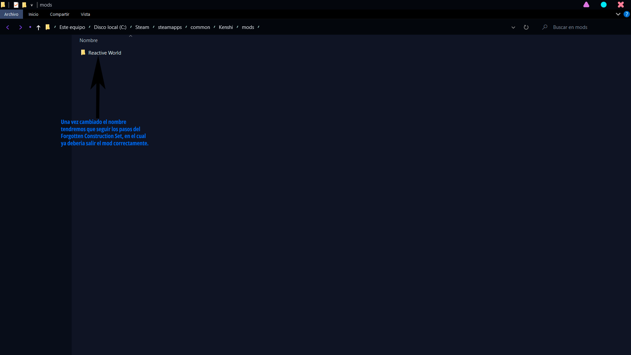Expand the ribbon with the chevron
Screen dimensions: 631x355
click(618, 14)
